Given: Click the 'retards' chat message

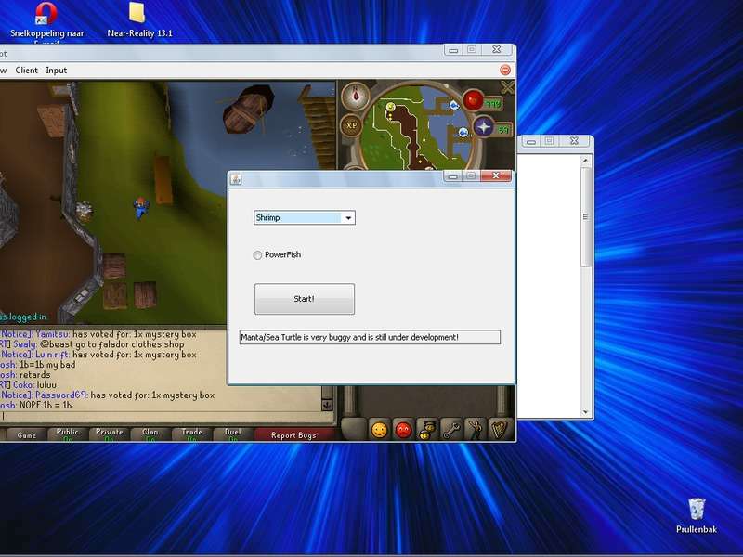Looking at the screenshot, I should coord(34,375).
